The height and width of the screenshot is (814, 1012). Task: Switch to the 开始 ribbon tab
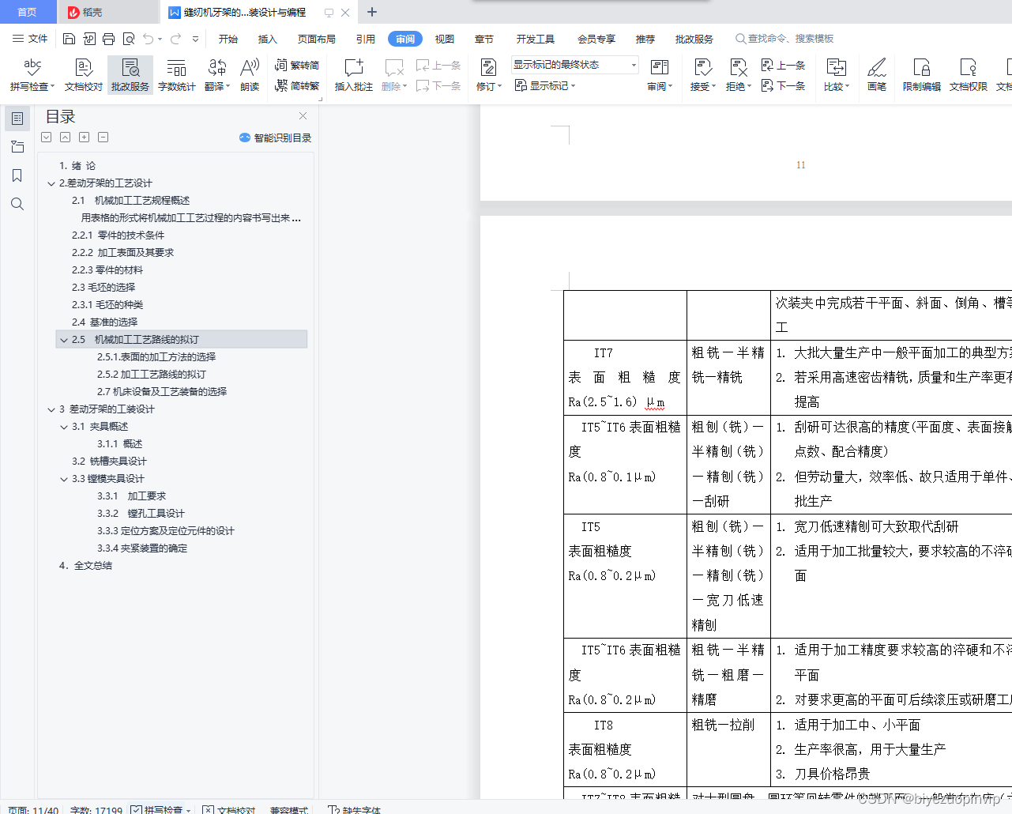tap(228, 39)
